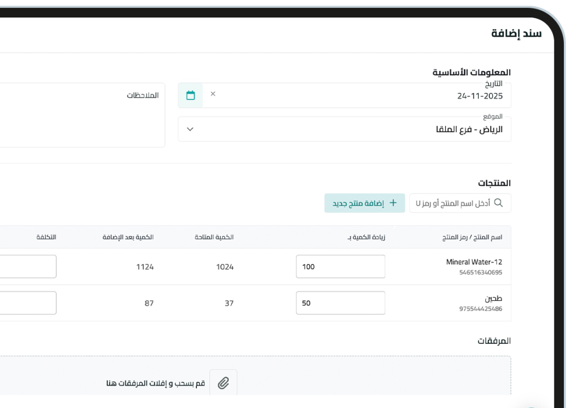The image size is (578, 408).
Task: Select the المنتجات section header
Action: (496, 182)
